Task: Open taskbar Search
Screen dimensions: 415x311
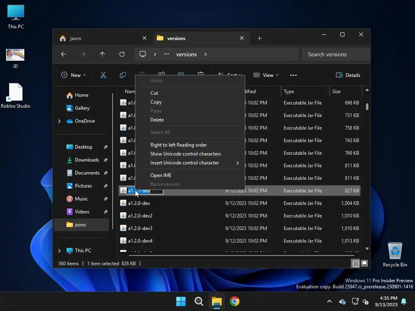Action: tap(199, 301)
